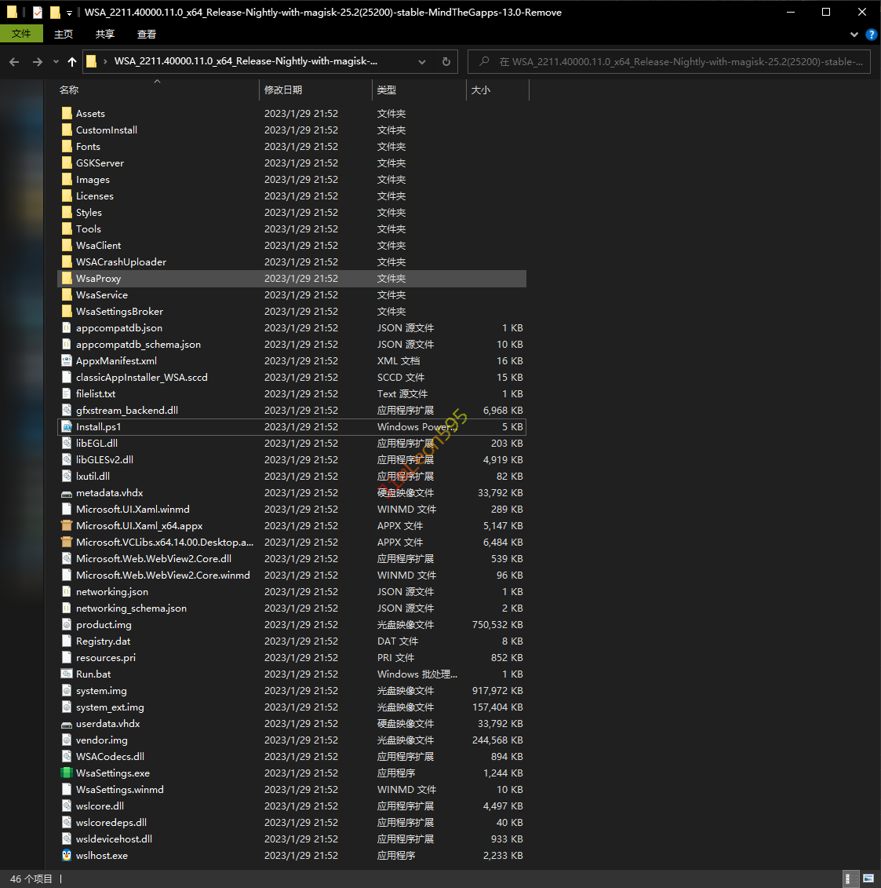
Task: Expand the address bar history dropdown
Action: tap(422, 62)
